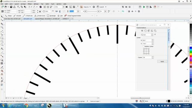Screen dimensions: 192x108
Task: Toggle the Lock ratio padlock
Action: click(40, 11)
